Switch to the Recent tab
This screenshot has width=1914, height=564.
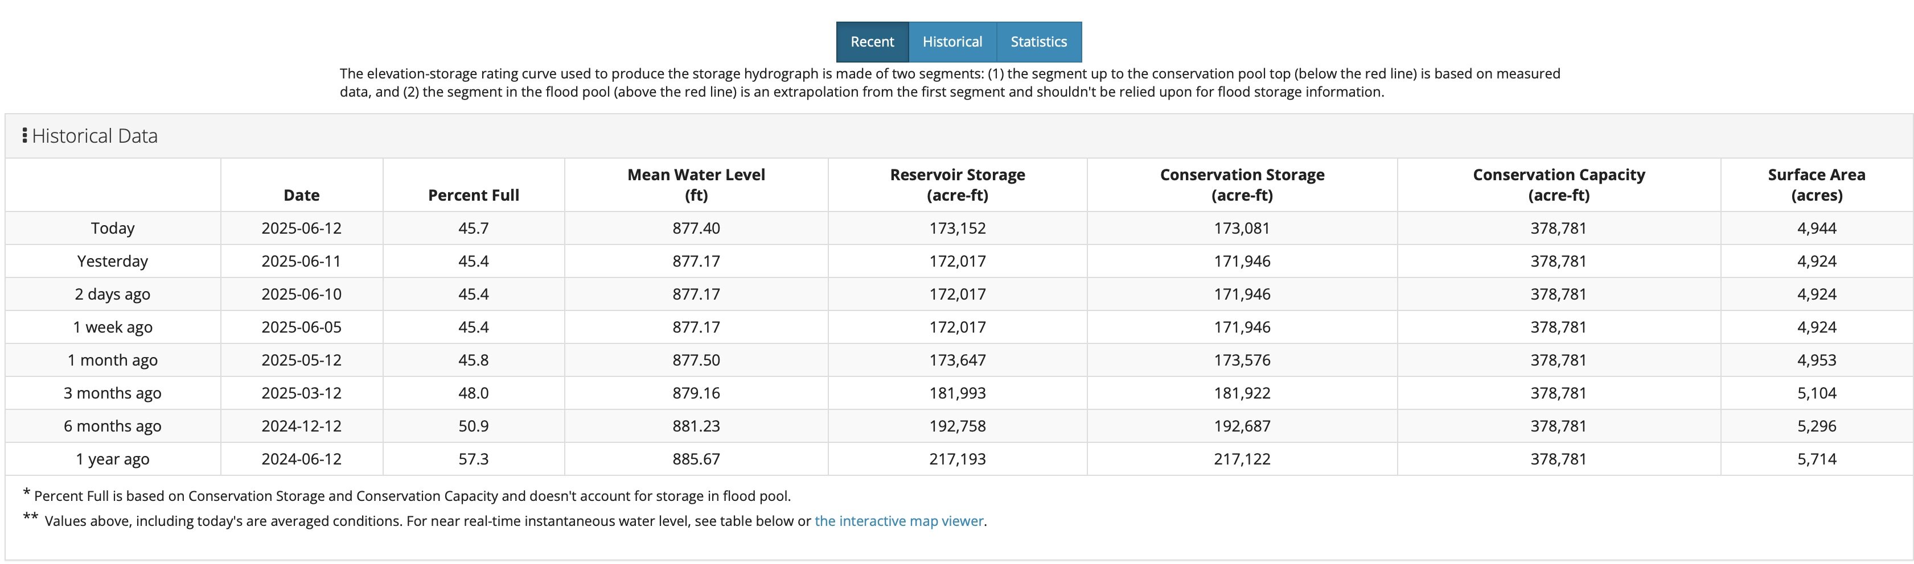(872, 42)
